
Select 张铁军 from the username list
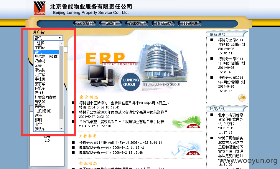click(x=46, y=128)
